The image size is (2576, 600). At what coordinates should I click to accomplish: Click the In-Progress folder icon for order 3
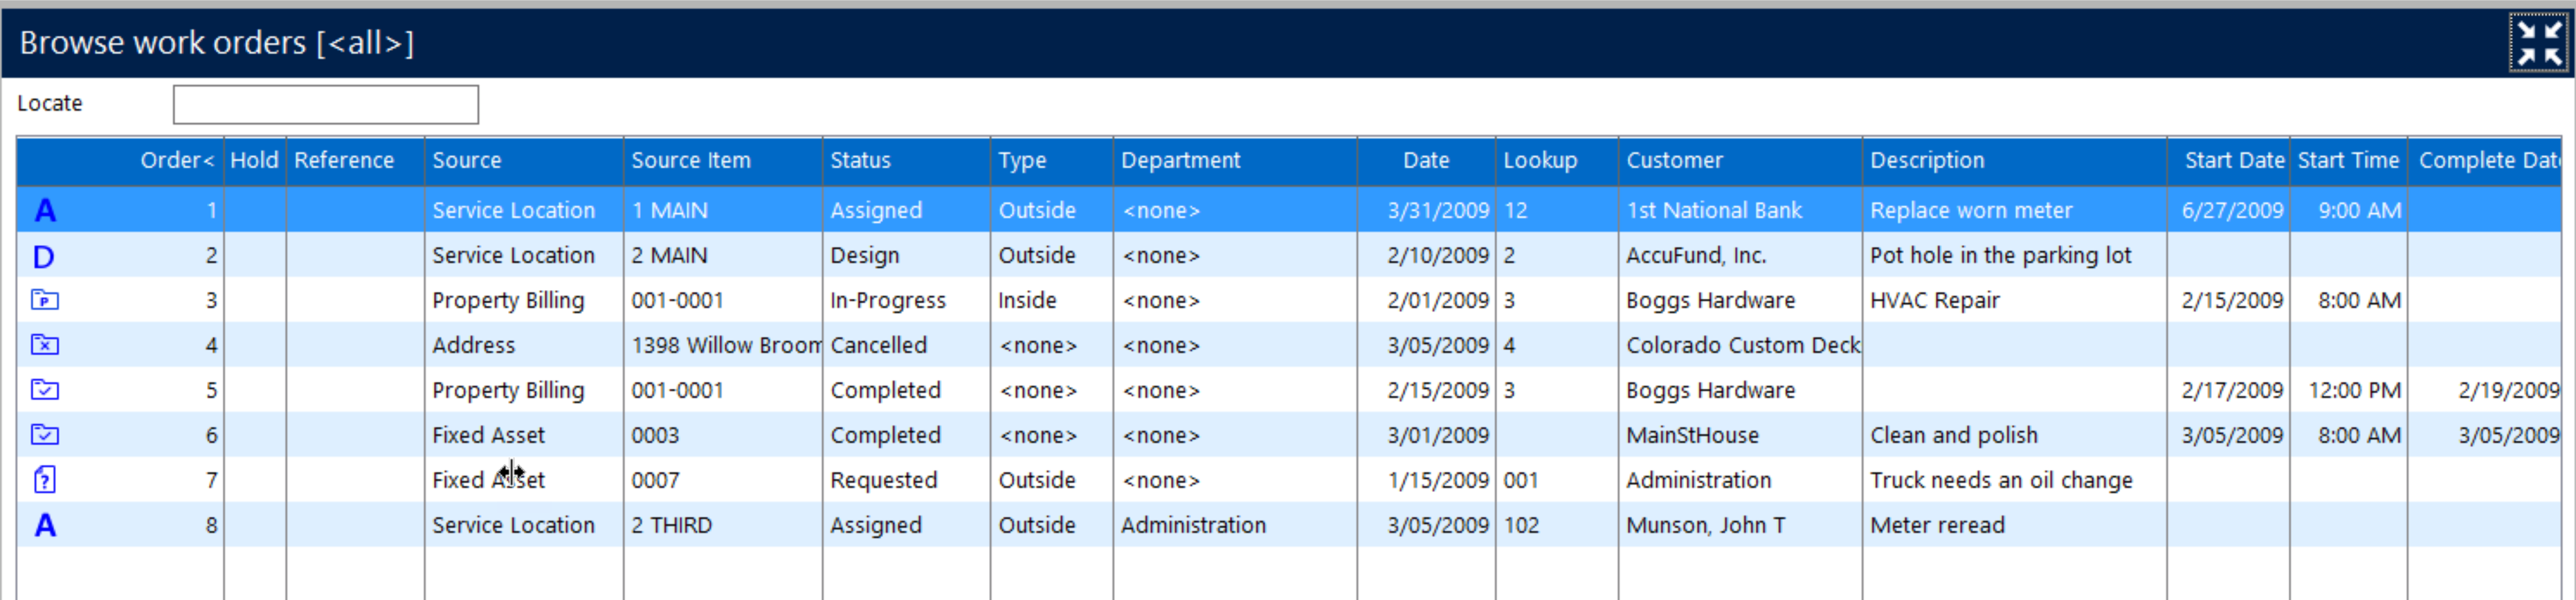[x=45, y=300]
